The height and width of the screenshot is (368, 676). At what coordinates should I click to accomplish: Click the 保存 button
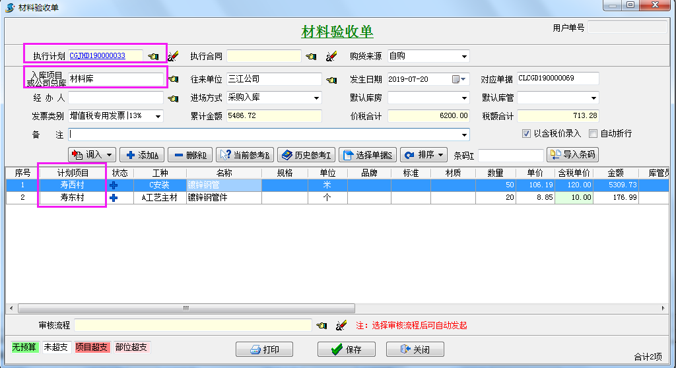click(x=346, y=350)
